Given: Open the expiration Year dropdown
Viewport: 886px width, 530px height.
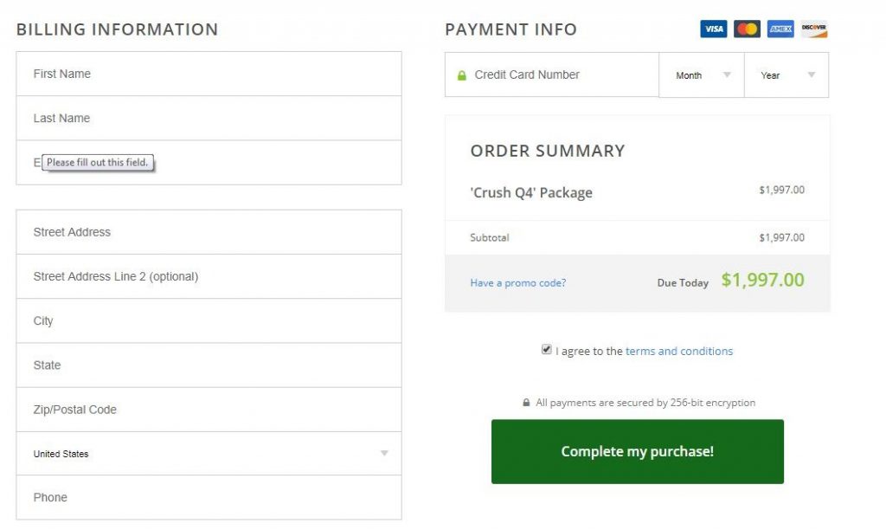Looking at the screenshot, I should tap(786, 75).
